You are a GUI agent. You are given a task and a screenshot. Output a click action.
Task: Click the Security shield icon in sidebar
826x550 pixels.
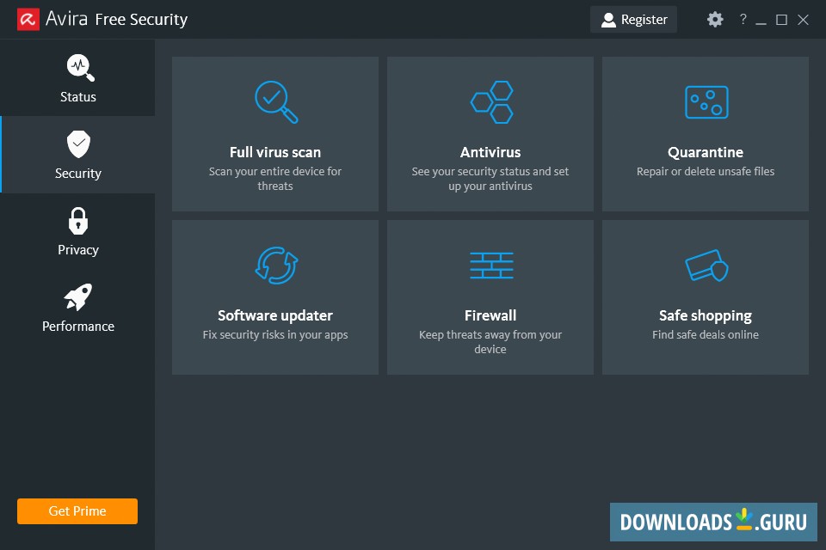[x=77, y=144]
